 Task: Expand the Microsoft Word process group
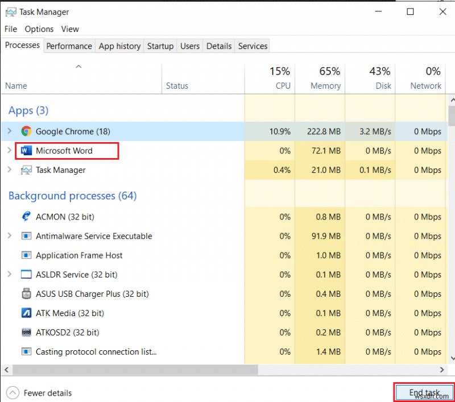point(9,151)
